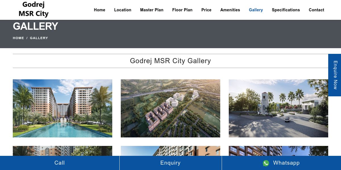Open the Specifications page
341x170 pixels.
click(x=286, y=10)
